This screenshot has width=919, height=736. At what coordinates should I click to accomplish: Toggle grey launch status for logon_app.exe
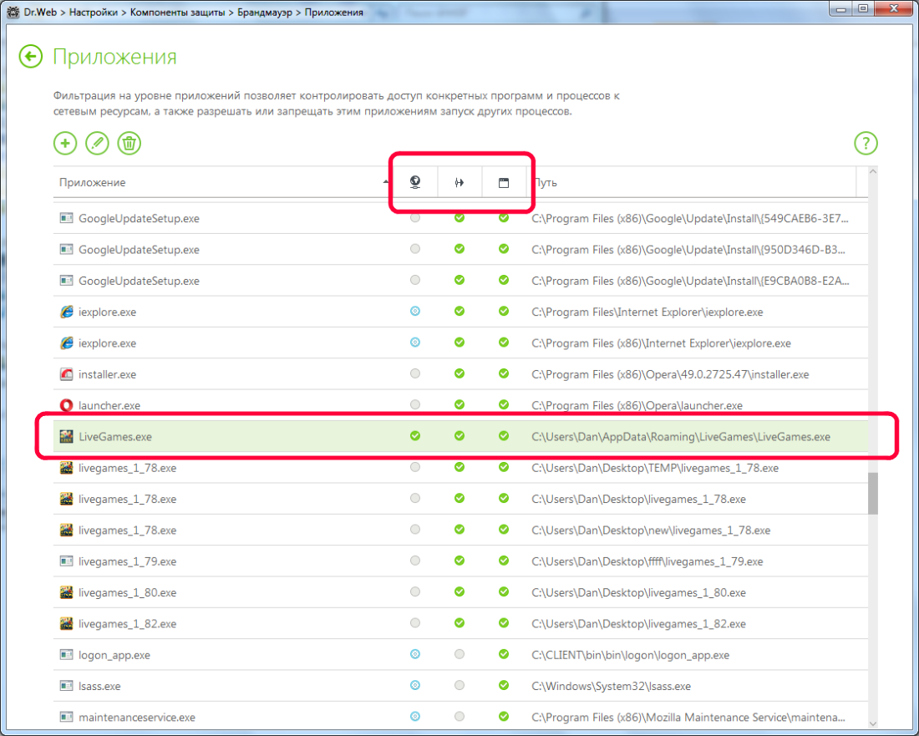459,654
